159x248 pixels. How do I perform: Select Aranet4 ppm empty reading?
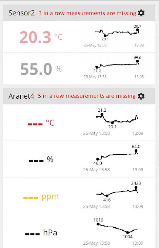pyautogui.click(x=41, y=197)
